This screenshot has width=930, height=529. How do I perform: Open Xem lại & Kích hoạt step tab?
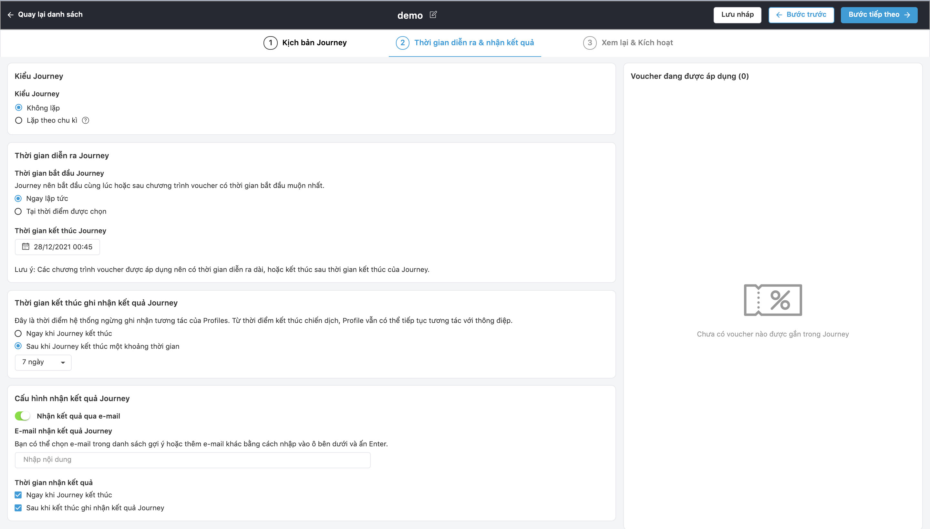pyautogui.click(x=637, y=43)
